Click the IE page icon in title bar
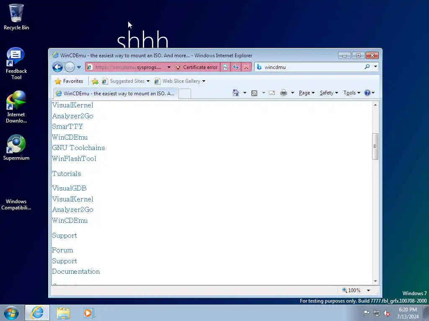This screenshot has width=429, height=321. [55, 56]
